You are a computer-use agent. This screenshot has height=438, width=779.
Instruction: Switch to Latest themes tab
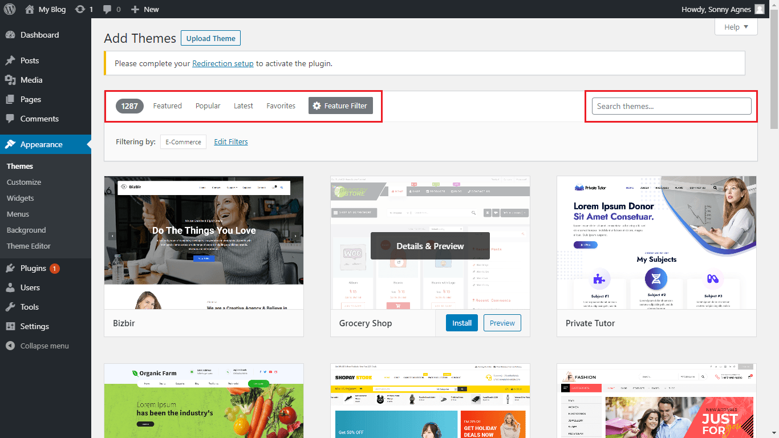[x=244, y=106]
